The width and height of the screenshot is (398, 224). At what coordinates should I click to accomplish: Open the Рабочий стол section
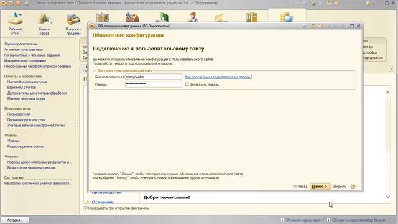[x=15, y=24]
